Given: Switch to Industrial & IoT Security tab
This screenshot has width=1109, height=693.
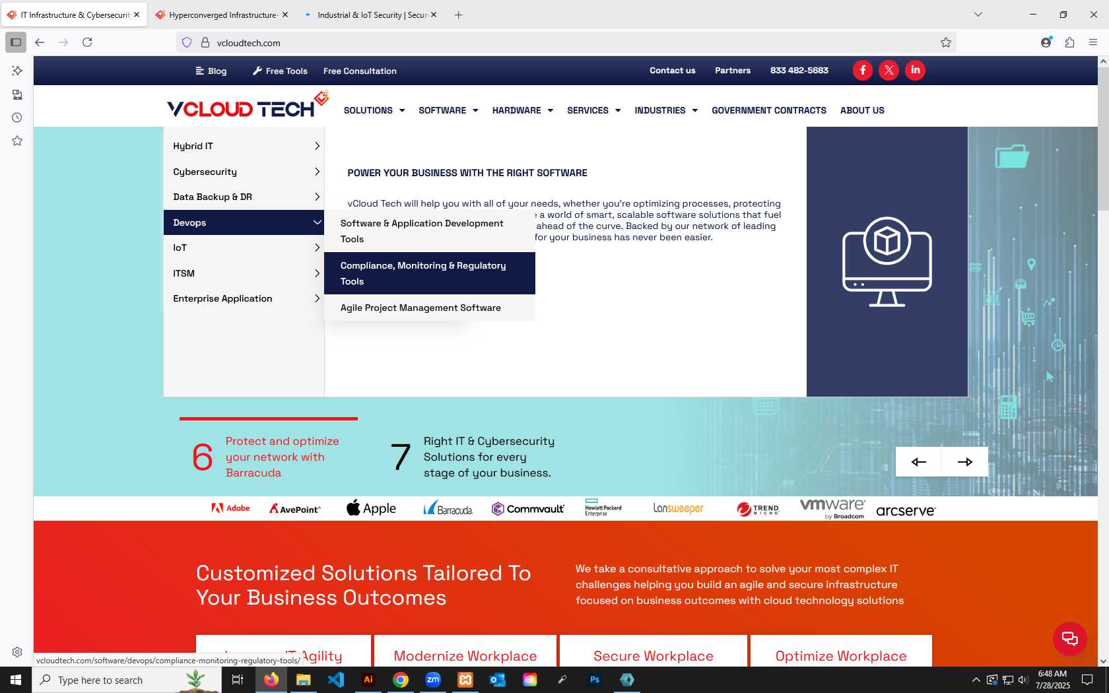Looking at the screenshot, I should coord(370,15).
